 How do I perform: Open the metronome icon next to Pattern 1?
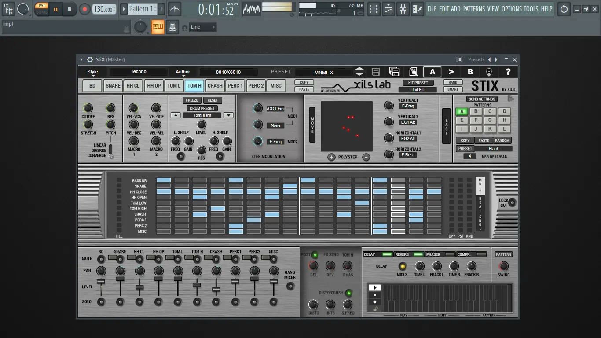[175, 9]
